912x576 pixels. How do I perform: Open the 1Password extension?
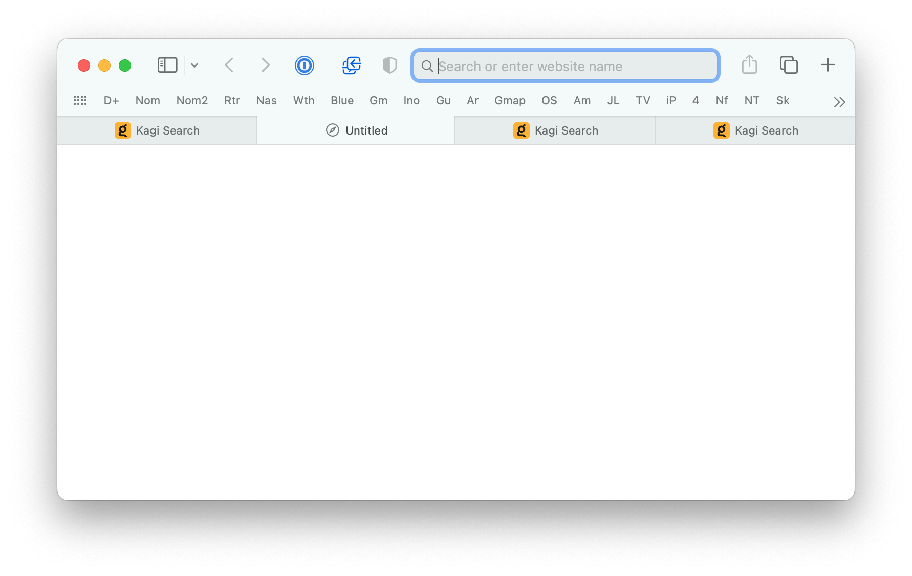(304, 65)
